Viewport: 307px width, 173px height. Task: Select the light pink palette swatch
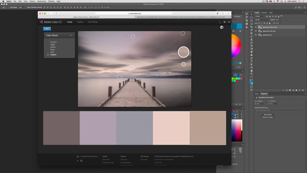coord(171,128)
